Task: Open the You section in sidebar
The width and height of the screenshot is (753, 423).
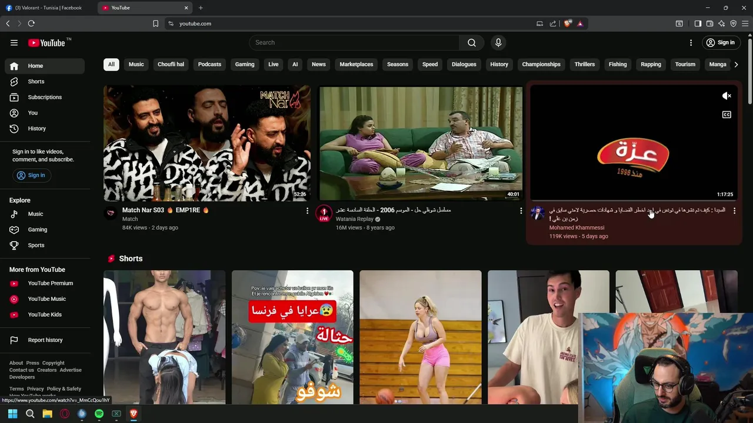Action: pos(45,113)
